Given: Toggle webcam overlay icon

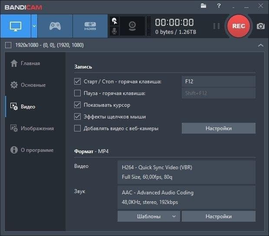Looking at the screenshot, I should click(132, 26).
